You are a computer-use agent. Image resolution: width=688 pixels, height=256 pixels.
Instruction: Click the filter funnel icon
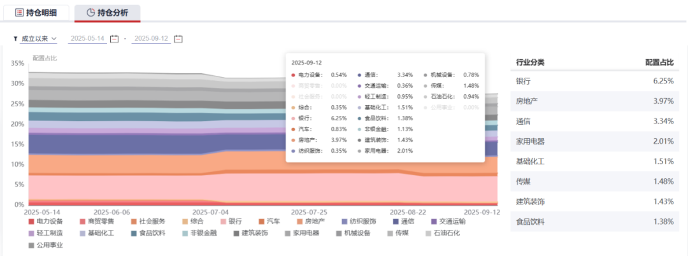(x=15, y=39)
